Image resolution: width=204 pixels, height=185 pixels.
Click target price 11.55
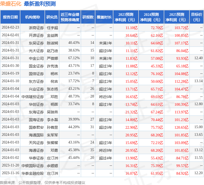click(x=198, y=158)
